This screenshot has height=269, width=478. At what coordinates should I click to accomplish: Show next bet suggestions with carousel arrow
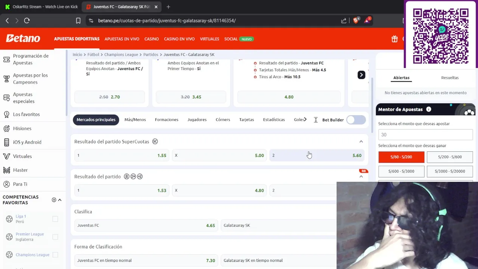pos(361,75)
